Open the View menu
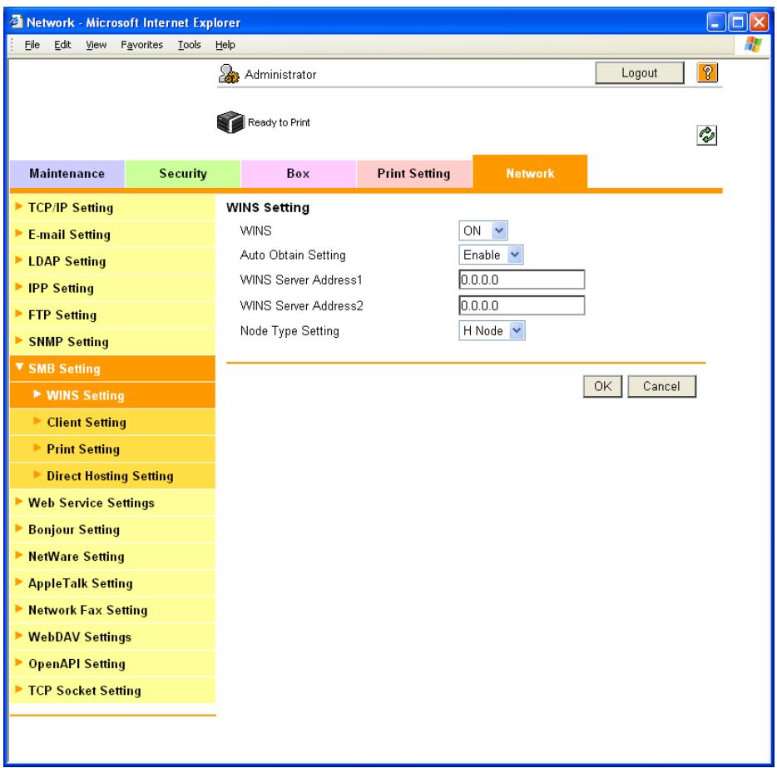The height and width of the screenshot is (768, 777). (97, 45)
